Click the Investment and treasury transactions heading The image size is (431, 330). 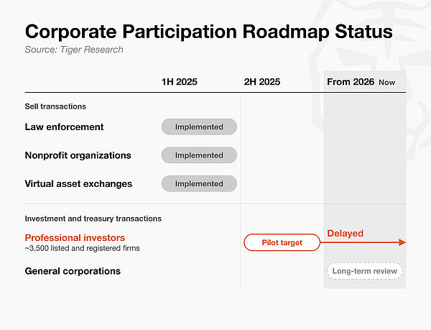coord(93,219)
